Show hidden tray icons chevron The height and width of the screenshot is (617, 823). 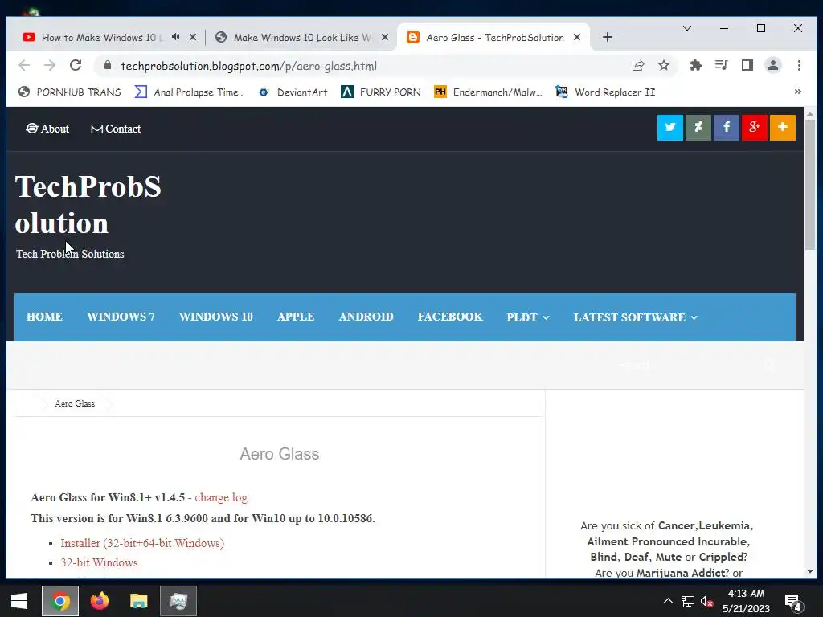tap(668, 601)
